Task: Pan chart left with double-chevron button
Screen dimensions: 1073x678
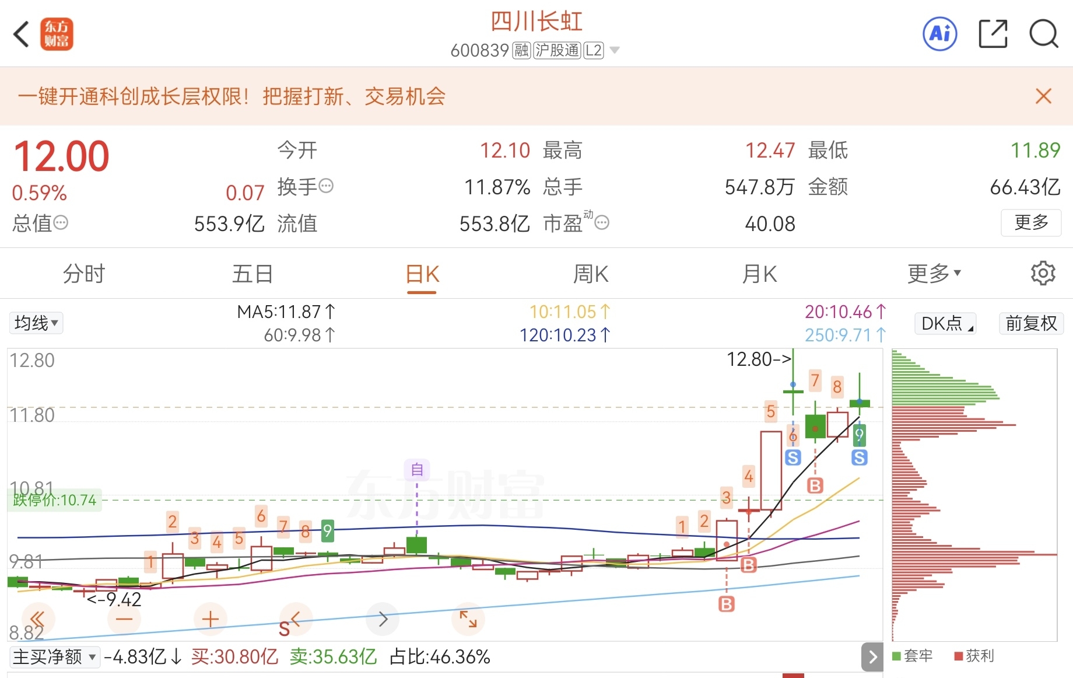Action: pos(38,618)
